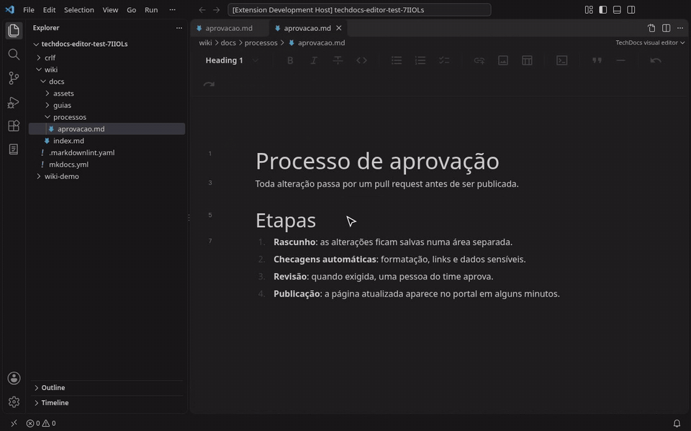The width and height of the screenshot is (691, 431).
Task: Insert a task checklist from the toolbar
Action: pyautogui.click(x=444, y=60)
